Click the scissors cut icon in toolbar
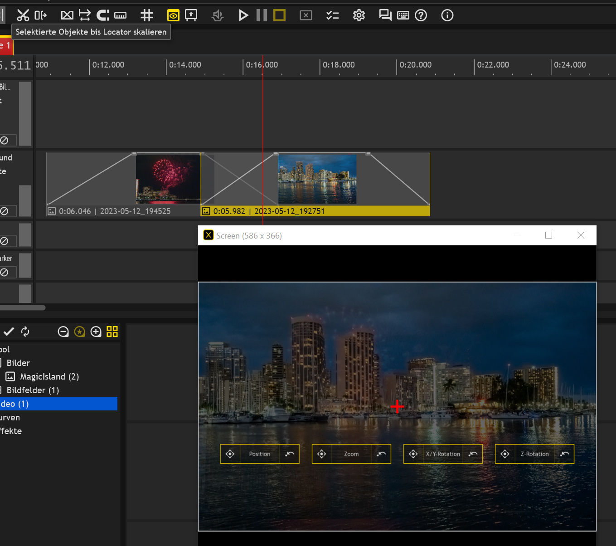The width and height of the screenshot is (616, 546). pos(23,15)
